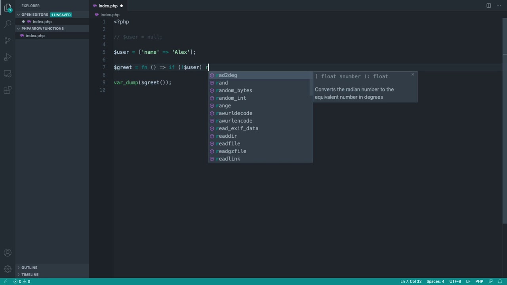Click Ln 7, Col 32 in status bar
Viewport: 507px width, 285px height.
pos(411,281)
